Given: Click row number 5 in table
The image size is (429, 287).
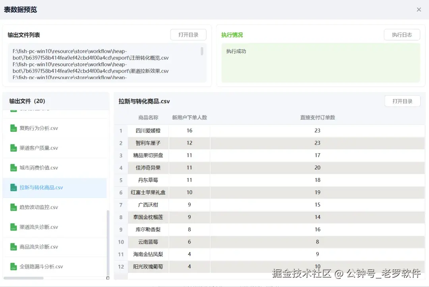Looking at the screenshot, I should pos(121,180).
